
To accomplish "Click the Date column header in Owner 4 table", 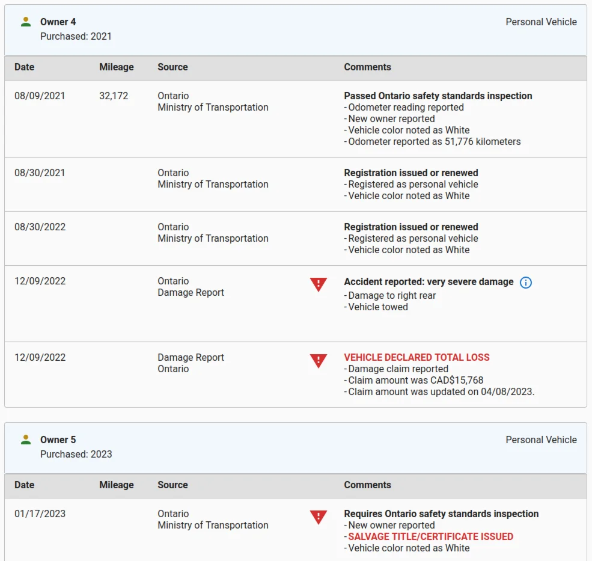I will (24, 67).
